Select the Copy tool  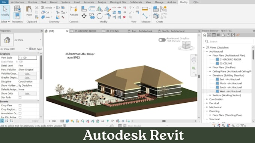click(x=92, y=16)
